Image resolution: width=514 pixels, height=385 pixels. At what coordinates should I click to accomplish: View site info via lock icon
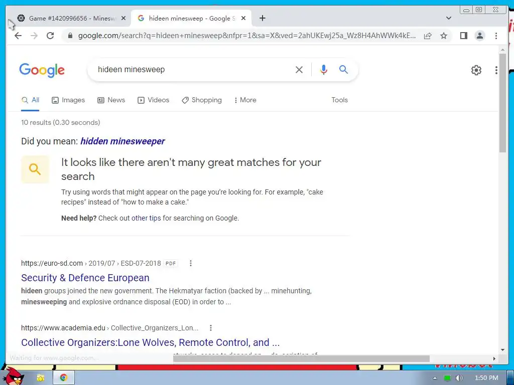click(70, 36)
